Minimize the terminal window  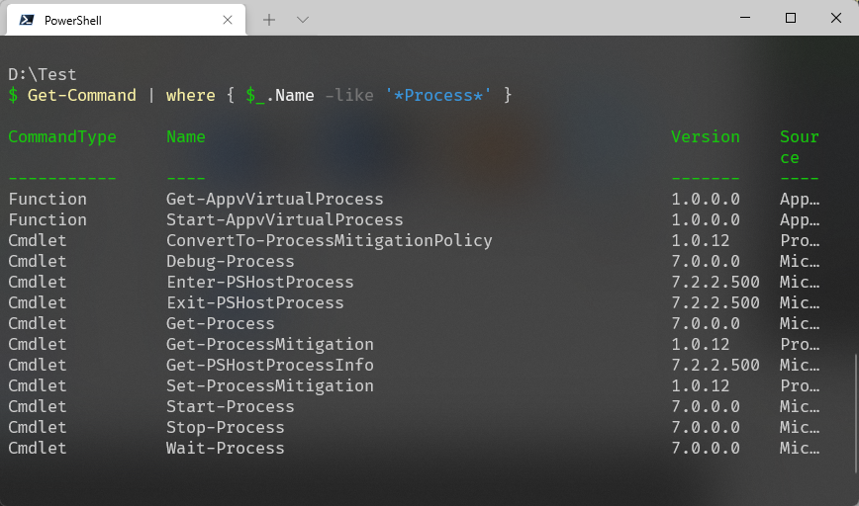[x=745, y=18]
